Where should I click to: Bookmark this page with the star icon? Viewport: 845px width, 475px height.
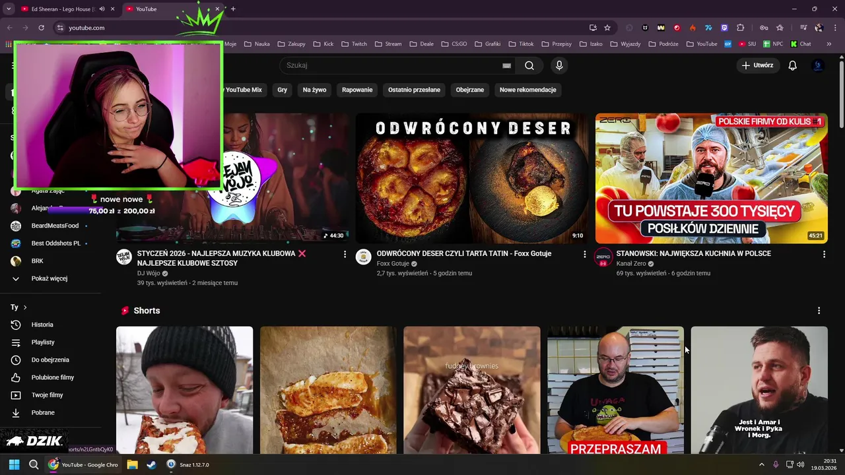(607, 28)
